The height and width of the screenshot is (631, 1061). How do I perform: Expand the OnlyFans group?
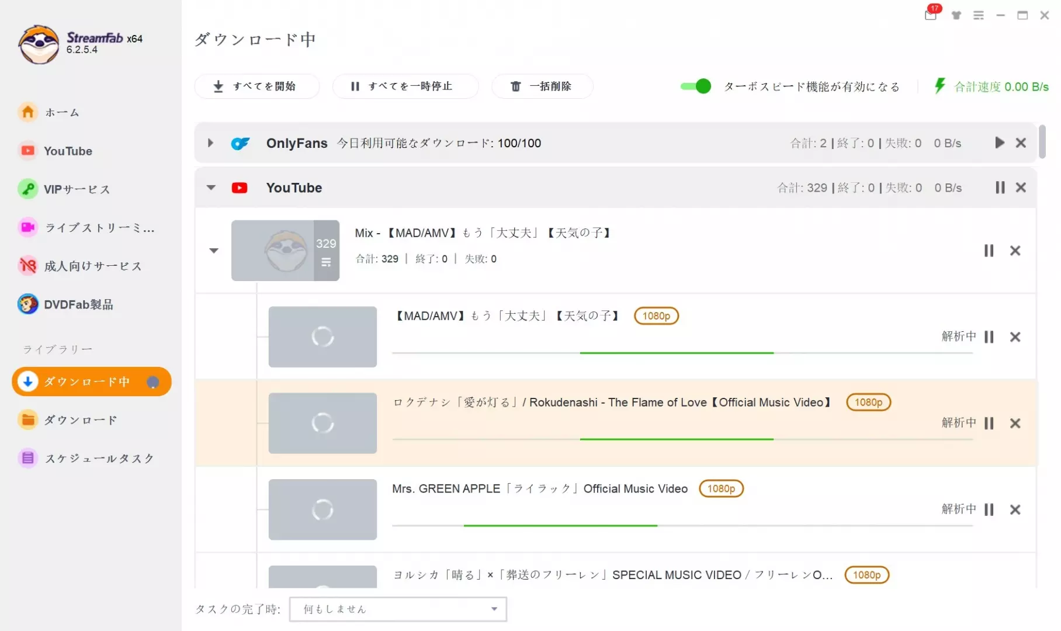(210, 143)
